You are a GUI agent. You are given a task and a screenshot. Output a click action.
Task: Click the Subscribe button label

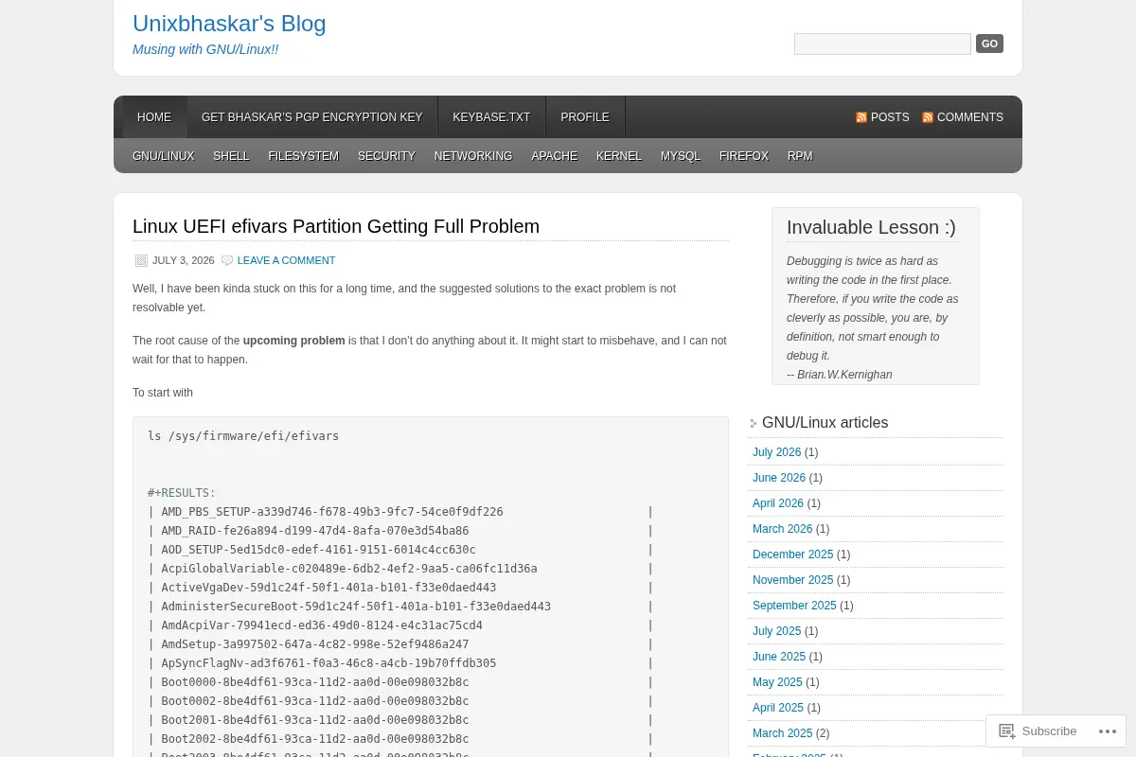1049,731
